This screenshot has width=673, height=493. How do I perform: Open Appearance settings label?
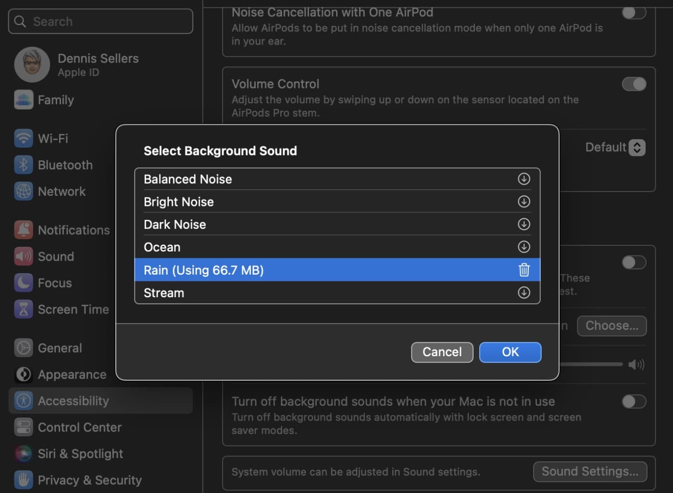coord(72,374)
